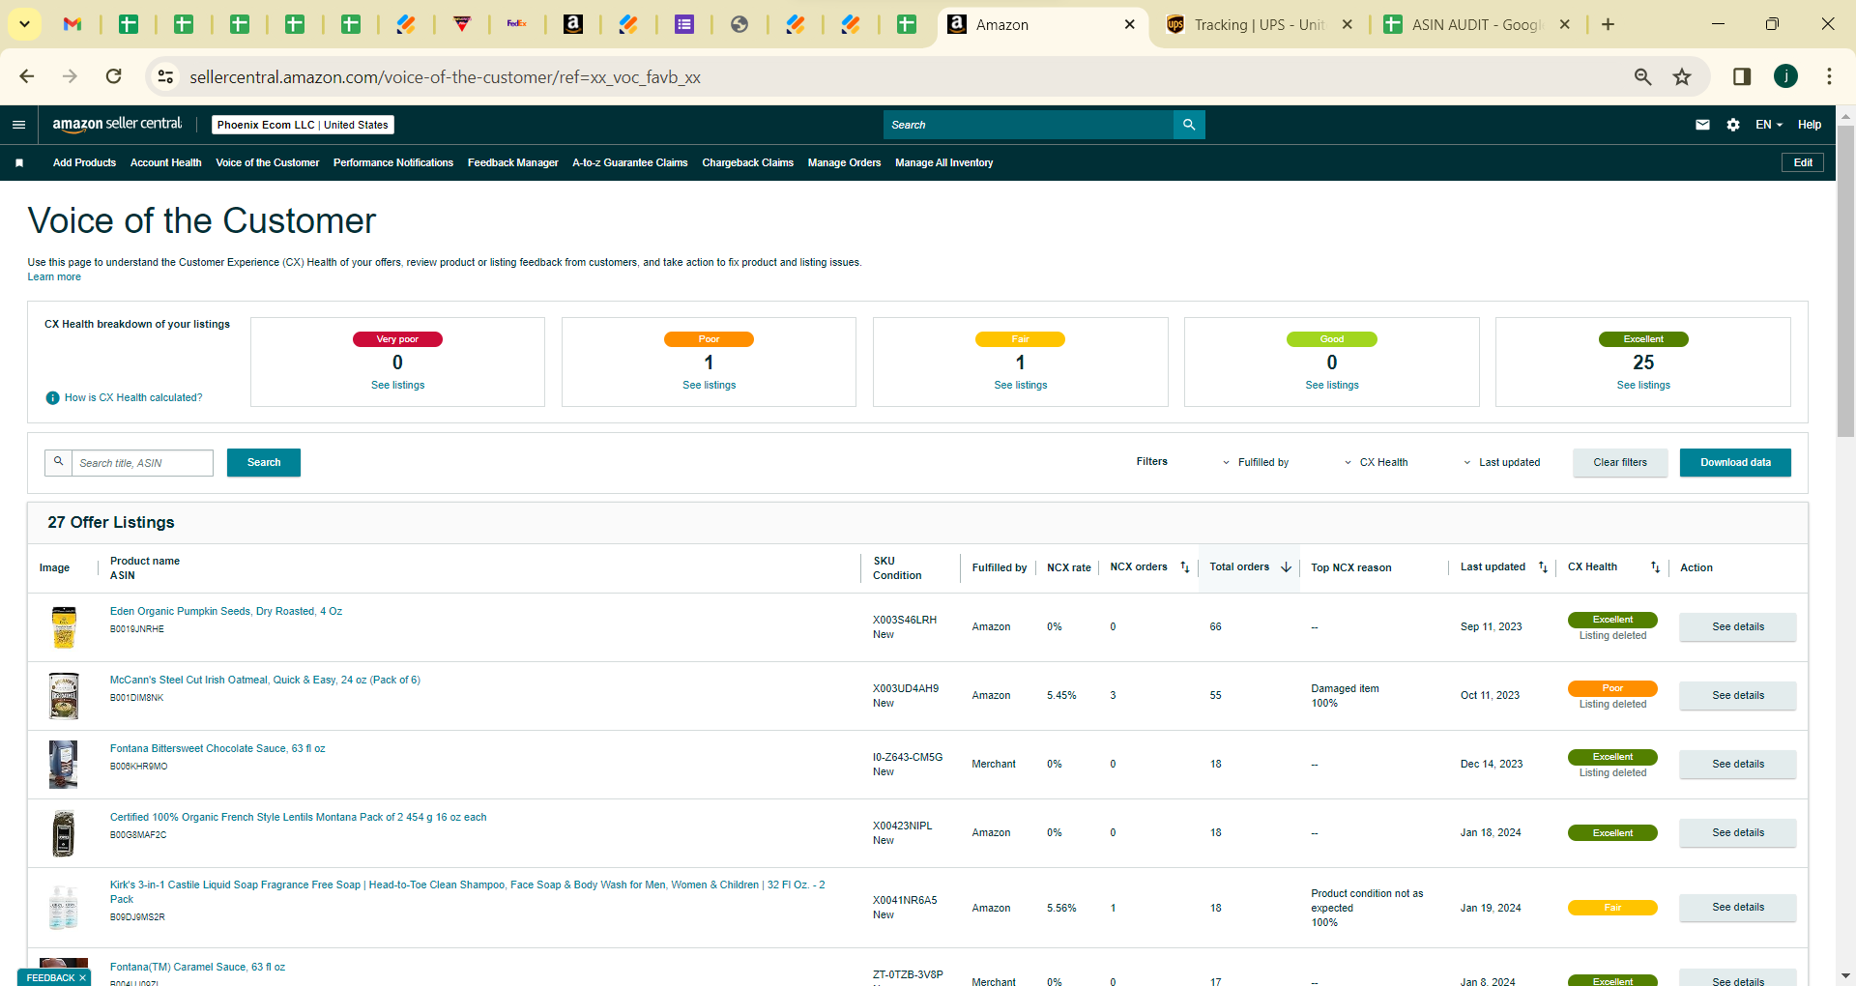Switch to the FedEx pinned tab
Screen dimensions: 1856x986
coord(517,24)
